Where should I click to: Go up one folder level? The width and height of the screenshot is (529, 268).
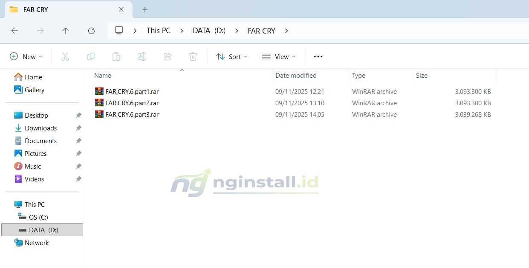[66, 31]
